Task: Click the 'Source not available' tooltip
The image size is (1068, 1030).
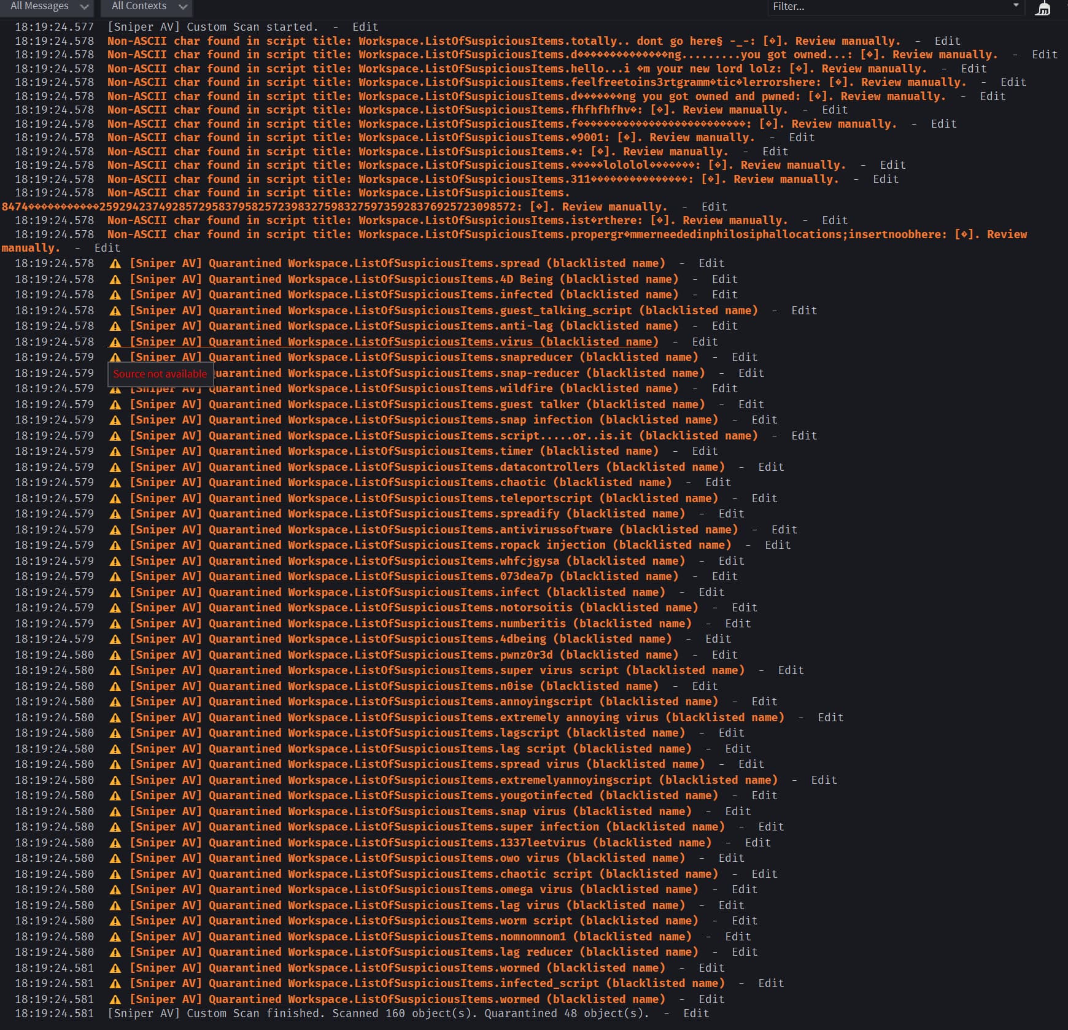Action: coord(160,374)
